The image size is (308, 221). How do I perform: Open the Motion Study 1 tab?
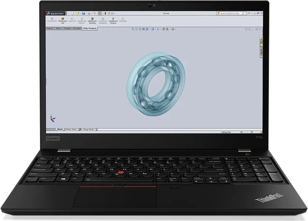pyautogui.click(x=71, y=129)
